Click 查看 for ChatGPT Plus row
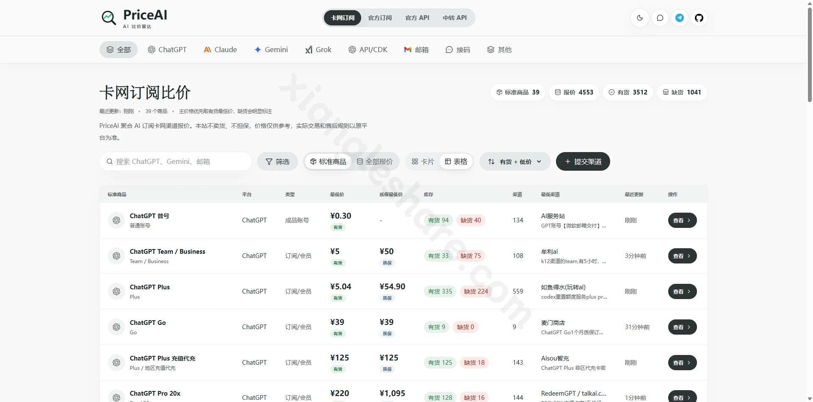The height and width of the screenshot is (402, 813). (x=682, y=291)
